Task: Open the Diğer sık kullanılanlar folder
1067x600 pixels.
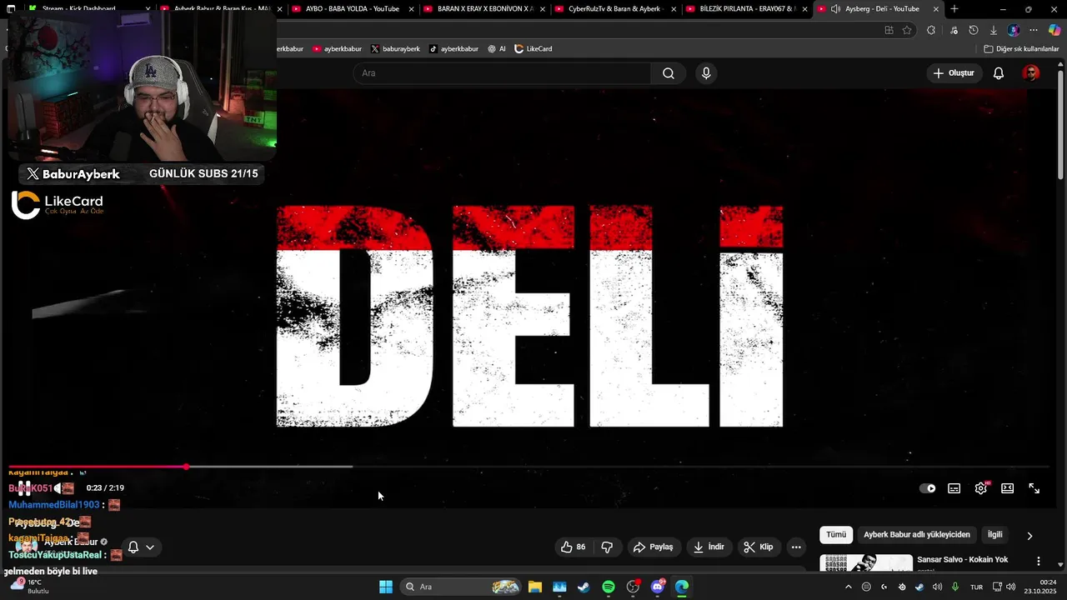Action: pos(1021,49)
